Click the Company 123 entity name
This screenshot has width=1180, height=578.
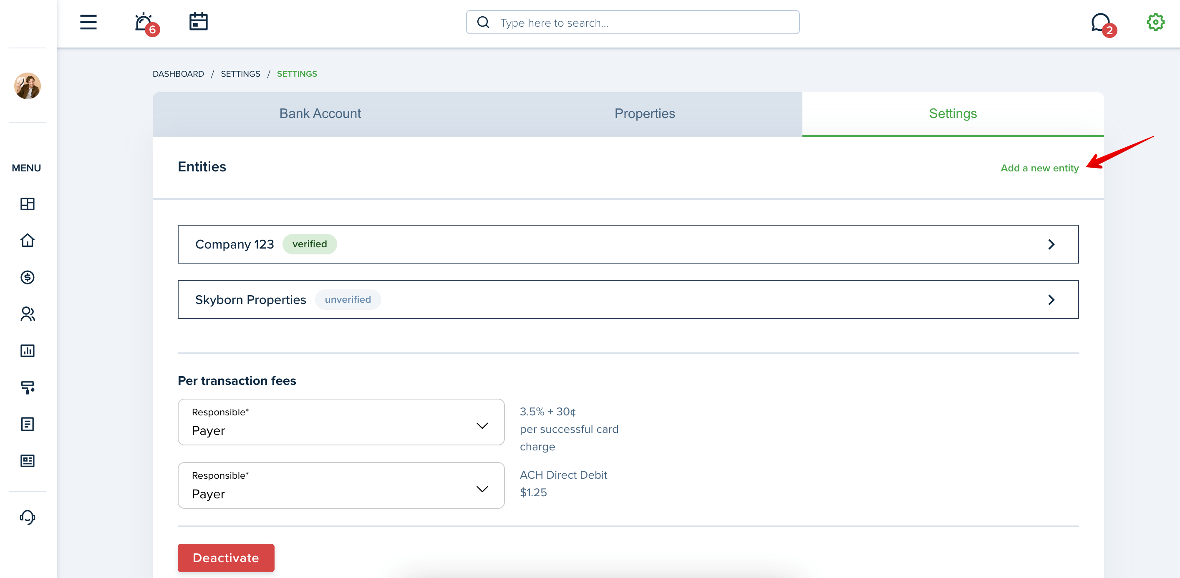234,244
